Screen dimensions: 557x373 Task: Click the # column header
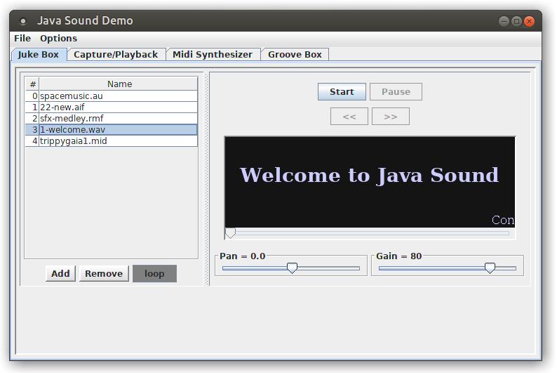[33, 84]
